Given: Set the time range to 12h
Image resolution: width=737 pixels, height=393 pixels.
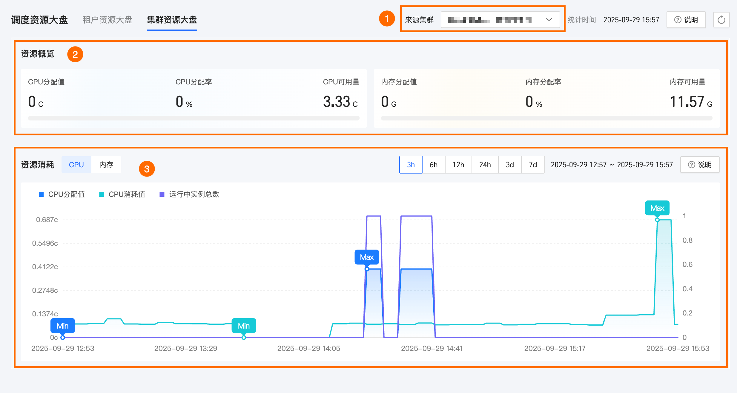Looking at the screenshot, I should tap(458, 165).
